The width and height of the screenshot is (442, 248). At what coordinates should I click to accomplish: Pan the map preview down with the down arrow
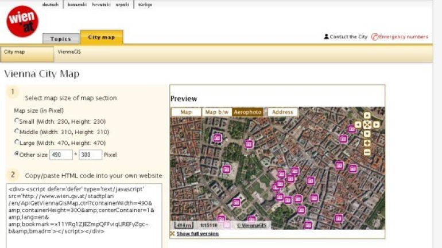click(x=367, y=134)
